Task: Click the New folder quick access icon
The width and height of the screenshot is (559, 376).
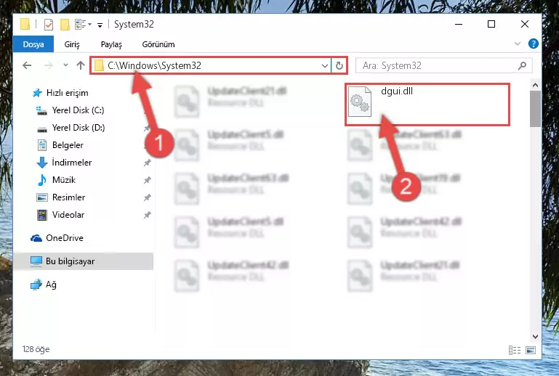Action: (65, 24)
